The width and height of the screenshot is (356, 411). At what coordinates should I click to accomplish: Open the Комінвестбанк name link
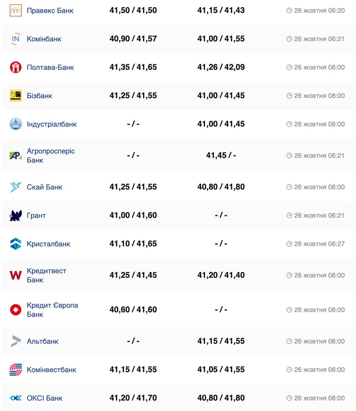(x=51, y=370)
